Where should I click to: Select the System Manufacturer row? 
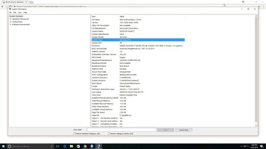138,34
